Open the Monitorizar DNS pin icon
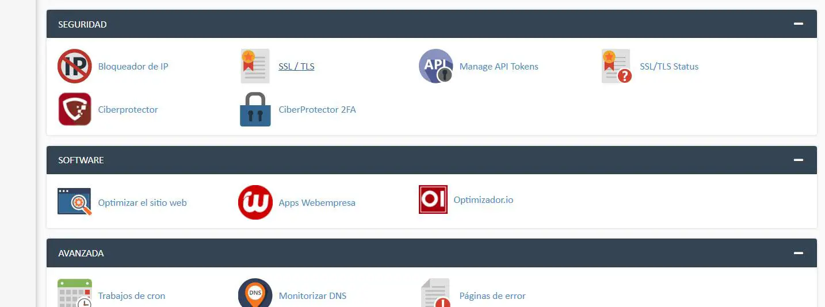Image resolution: width=825 pixels, height=307 pixels. (255, 293)
